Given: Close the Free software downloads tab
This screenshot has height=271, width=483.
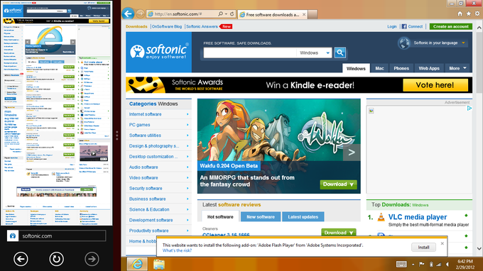Looking at the screenshot, I should click(x=304, y=14).
